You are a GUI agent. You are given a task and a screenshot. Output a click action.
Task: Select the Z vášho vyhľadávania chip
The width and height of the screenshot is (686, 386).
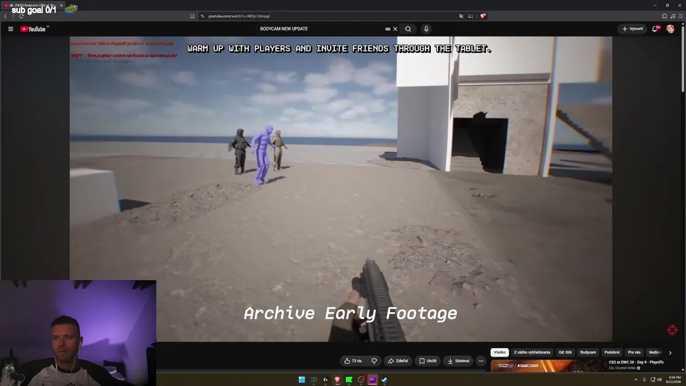532,352
